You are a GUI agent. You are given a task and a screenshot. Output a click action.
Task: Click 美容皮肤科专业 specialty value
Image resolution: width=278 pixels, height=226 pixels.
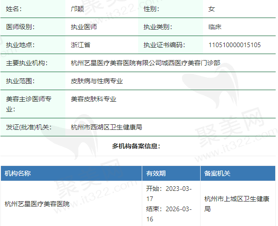94,99
